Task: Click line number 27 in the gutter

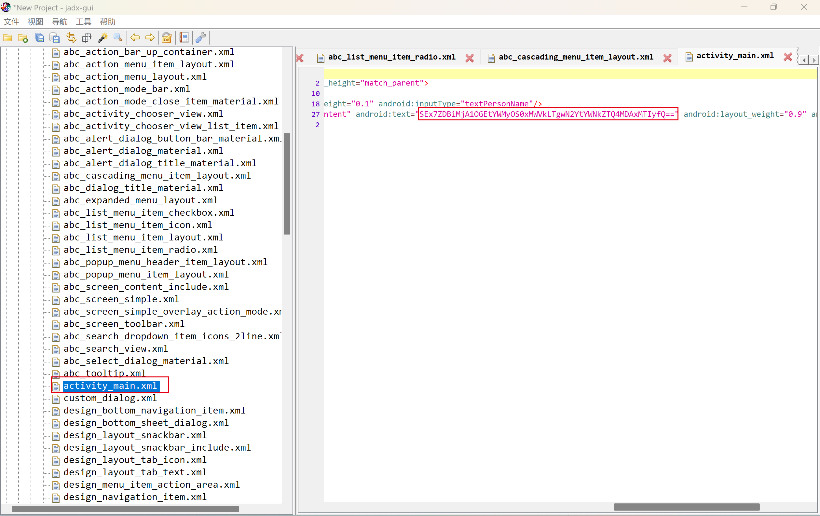Action: point(315,115)
